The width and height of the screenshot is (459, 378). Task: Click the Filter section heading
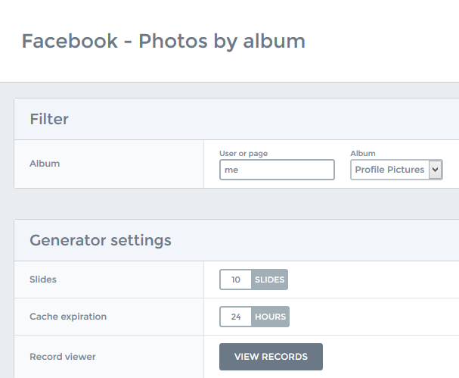pos(49,119)
